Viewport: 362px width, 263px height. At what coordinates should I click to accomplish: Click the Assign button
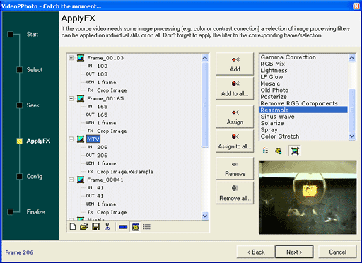click(235, 117)
